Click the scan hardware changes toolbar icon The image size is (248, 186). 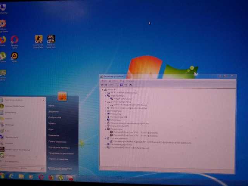pyautogui.click(x=131, y=85)
